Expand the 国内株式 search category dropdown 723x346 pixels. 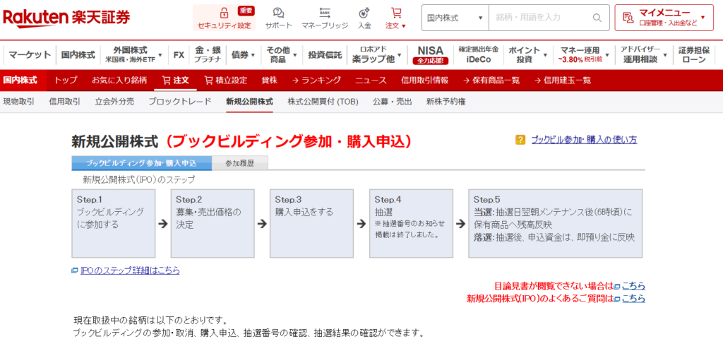coord(456,18)
